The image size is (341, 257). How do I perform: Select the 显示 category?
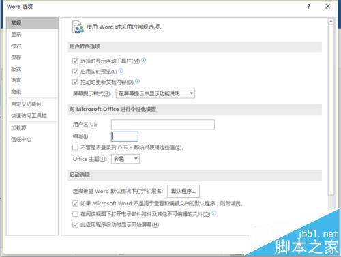tap(32, 35)
